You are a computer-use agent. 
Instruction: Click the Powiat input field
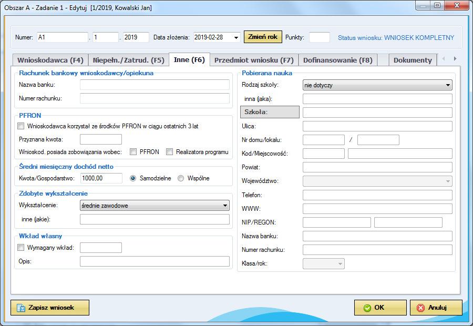click(377, 167)
